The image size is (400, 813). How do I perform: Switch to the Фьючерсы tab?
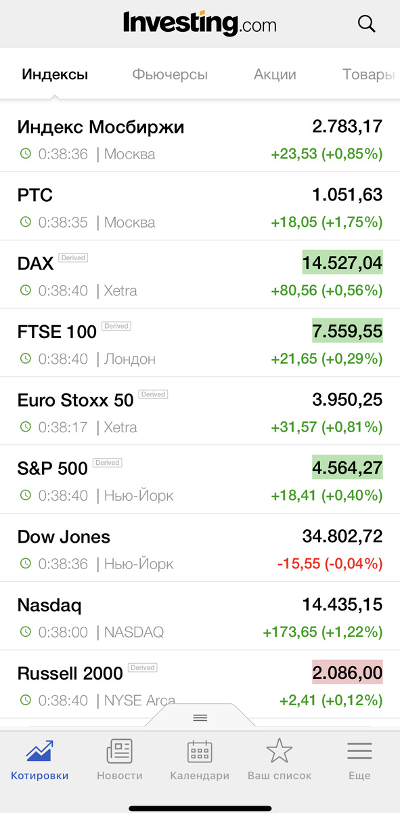click(170, 75)
